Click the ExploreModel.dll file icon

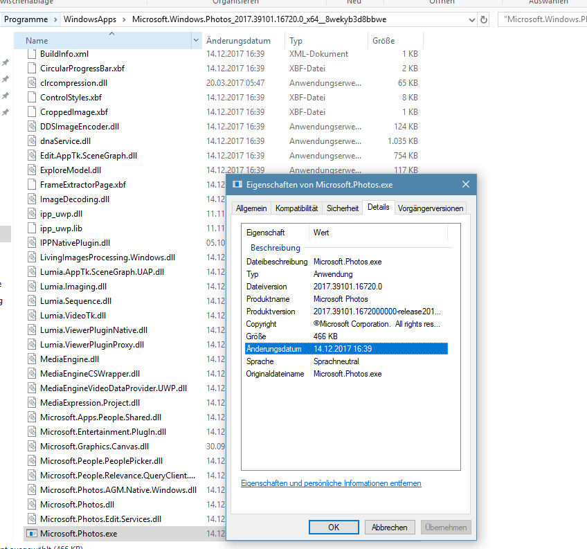(x=33, y=170)
